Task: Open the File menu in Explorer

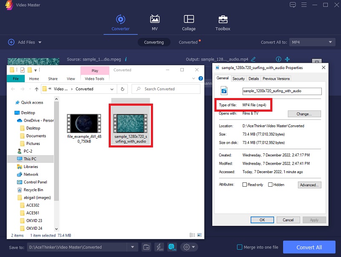Action: coord(16,79)
